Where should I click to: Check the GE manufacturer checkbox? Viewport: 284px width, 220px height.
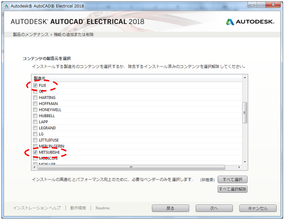click(x=35, y=92)
